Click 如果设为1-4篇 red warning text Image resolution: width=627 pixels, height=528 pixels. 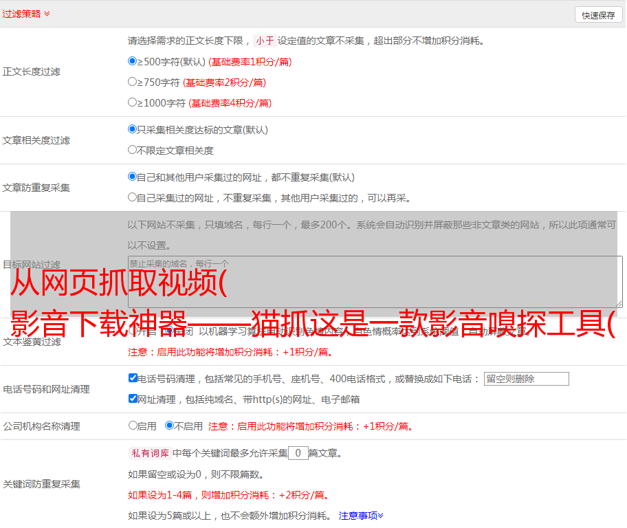[230, 495]
